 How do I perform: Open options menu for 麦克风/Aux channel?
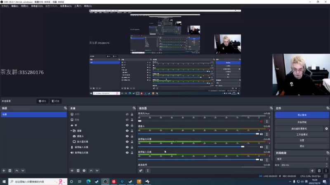(x=267, y=121)
